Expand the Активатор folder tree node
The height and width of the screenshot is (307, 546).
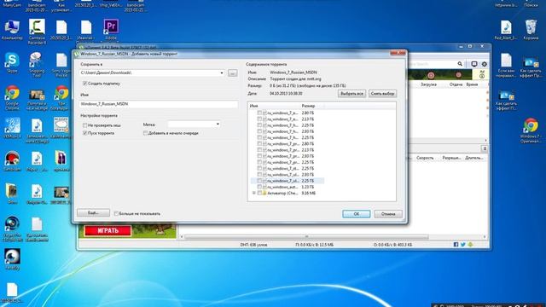point(254,193)
